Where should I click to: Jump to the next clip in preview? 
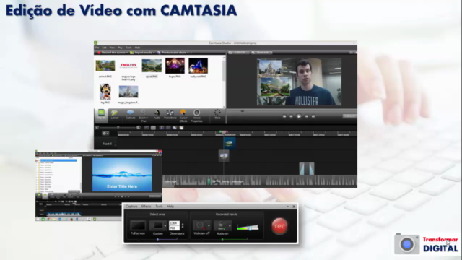point(313,116)
